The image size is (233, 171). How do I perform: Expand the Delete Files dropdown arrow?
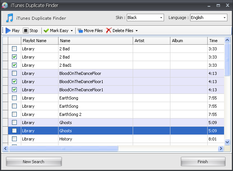[x=136, y=31]
